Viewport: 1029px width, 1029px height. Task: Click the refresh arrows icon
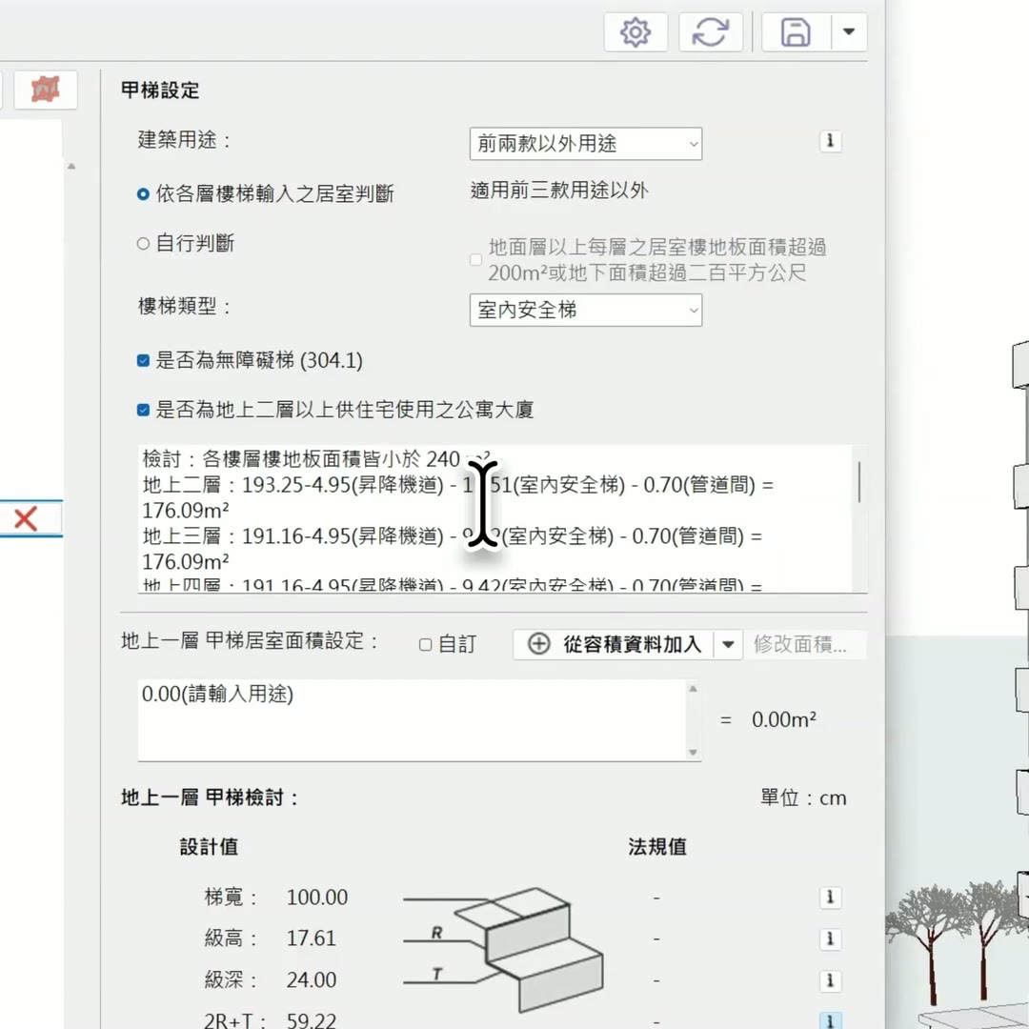(x=711, y=32)
